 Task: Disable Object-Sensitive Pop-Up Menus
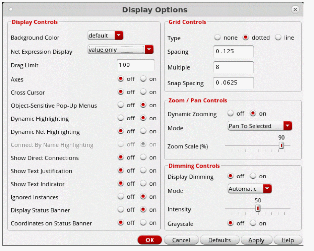(121, 105)
